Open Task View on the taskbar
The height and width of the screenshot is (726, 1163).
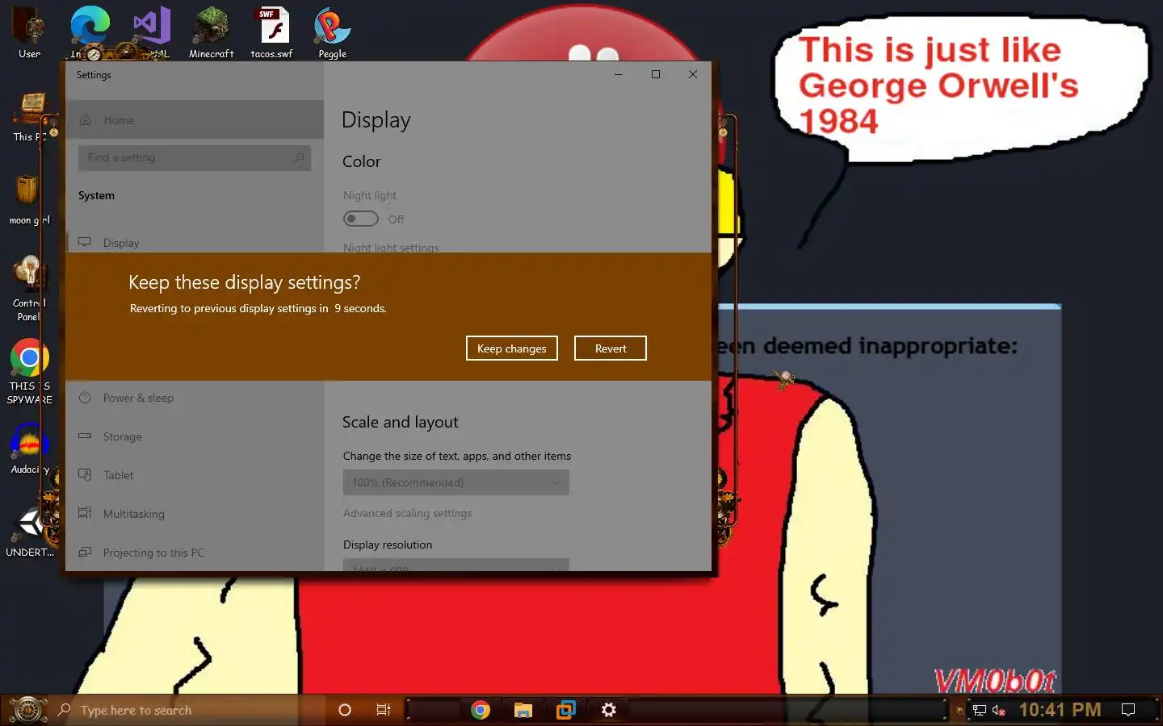click(384, 710)
